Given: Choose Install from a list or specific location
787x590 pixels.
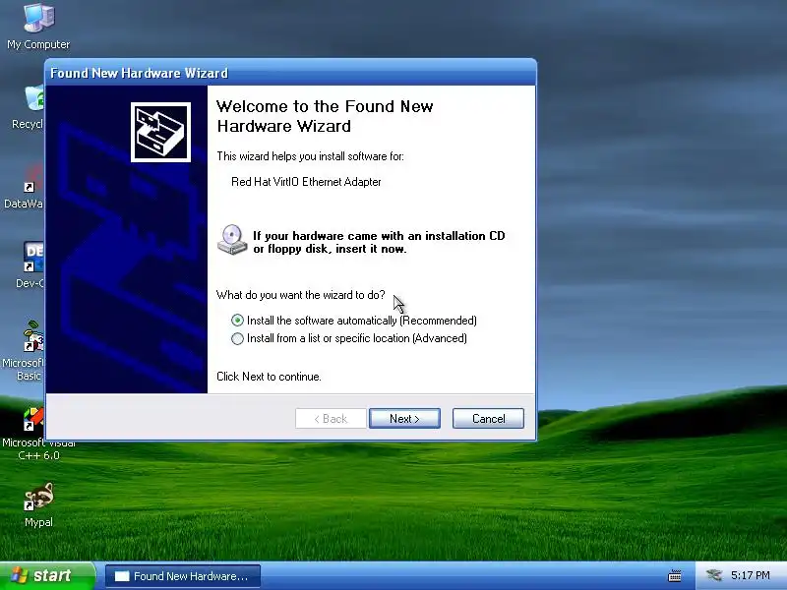Looking at the screenshot, I should (349, 338).
